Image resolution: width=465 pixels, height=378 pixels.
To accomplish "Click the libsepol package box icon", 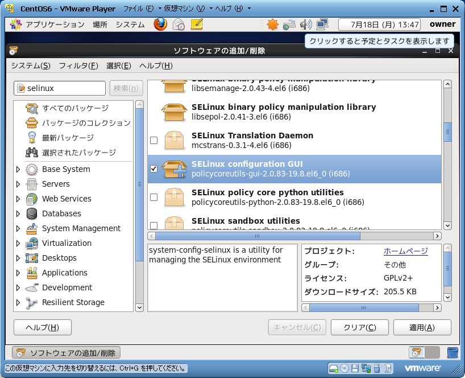I will tap(174, 112).
